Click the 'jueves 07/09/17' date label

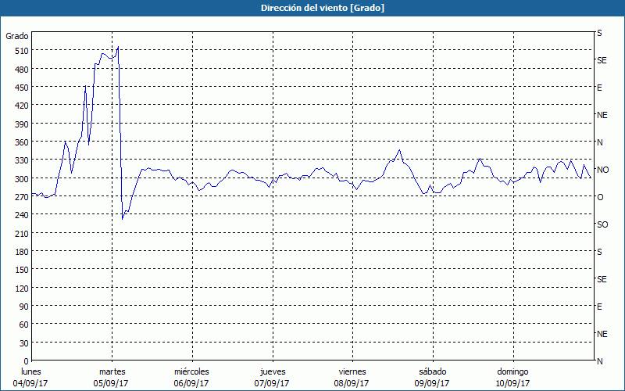point(272,377)
